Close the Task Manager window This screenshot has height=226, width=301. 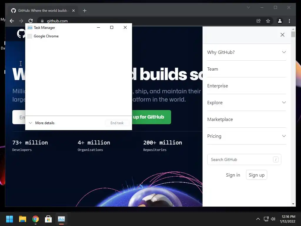[x=125, y=27]
